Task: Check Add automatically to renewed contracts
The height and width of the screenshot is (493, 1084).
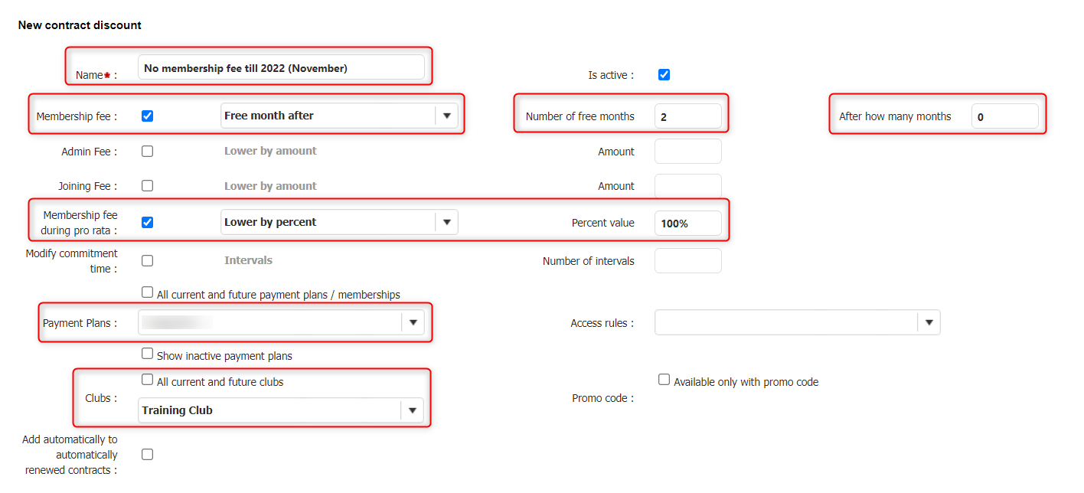Action: [148, 455]
